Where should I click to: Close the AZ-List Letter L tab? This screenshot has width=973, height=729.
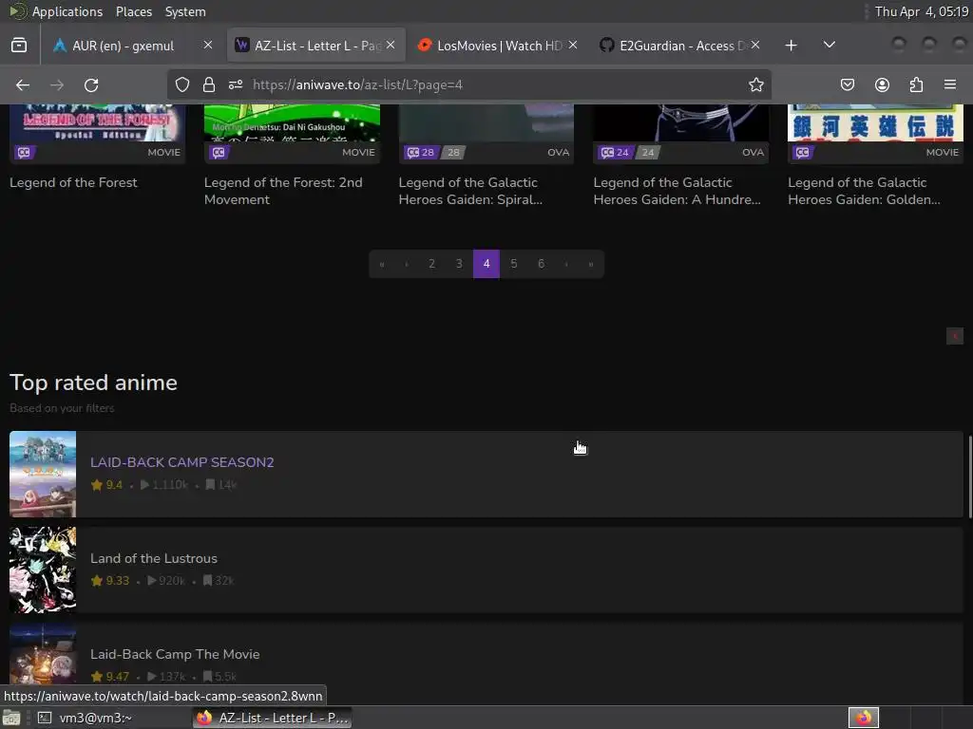[391, 45]
